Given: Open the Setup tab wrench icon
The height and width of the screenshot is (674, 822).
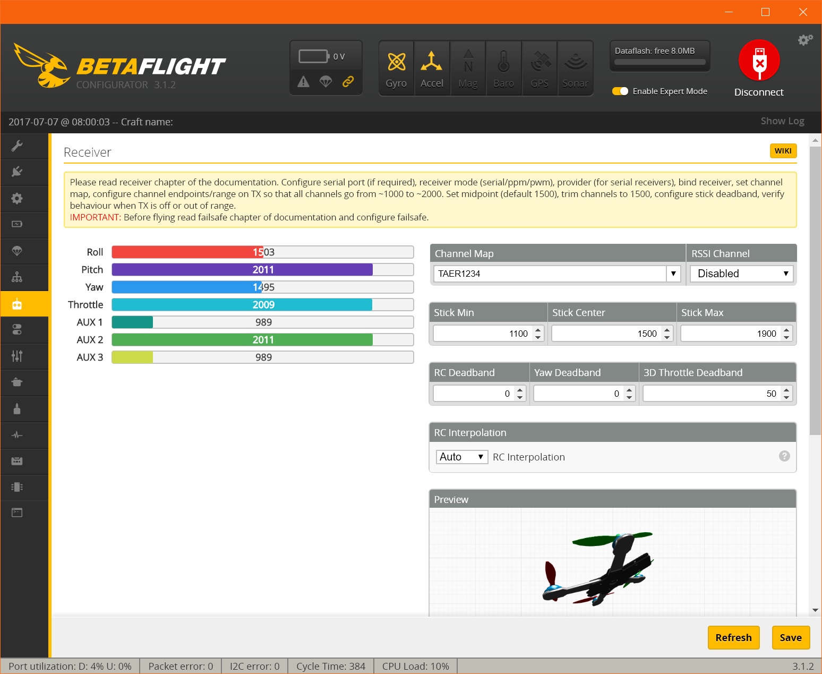Looking at the screenshot, I should coord(17,146).
